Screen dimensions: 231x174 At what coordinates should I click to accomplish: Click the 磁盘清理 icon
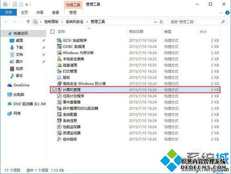(59, 65)
